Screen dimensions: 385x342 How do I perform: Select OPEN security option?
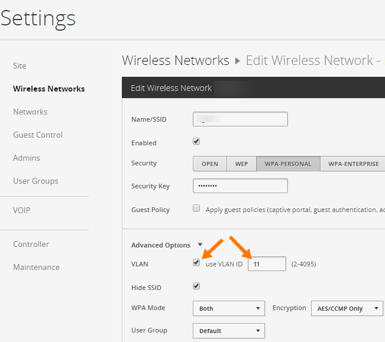pyautogui.click(x=210, y=164)
